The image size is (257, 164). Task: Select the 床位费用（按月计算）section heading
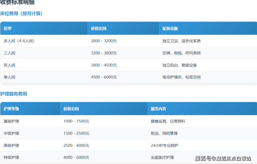click(x=22, y=14)
